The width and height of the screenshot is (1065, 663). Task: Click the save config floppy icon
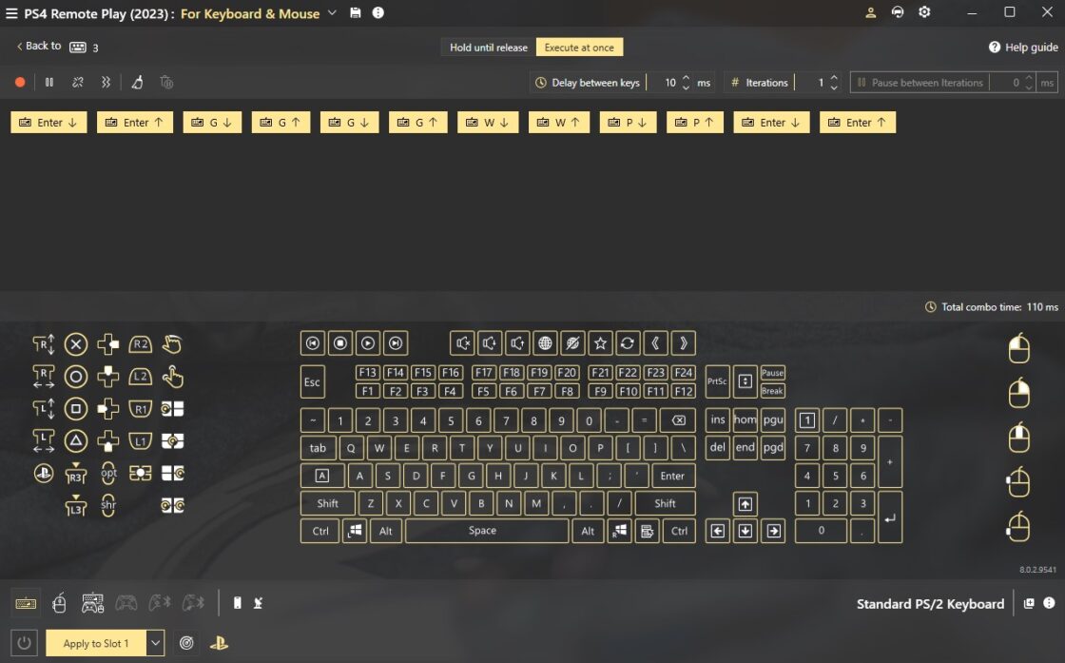pos(356,12)
